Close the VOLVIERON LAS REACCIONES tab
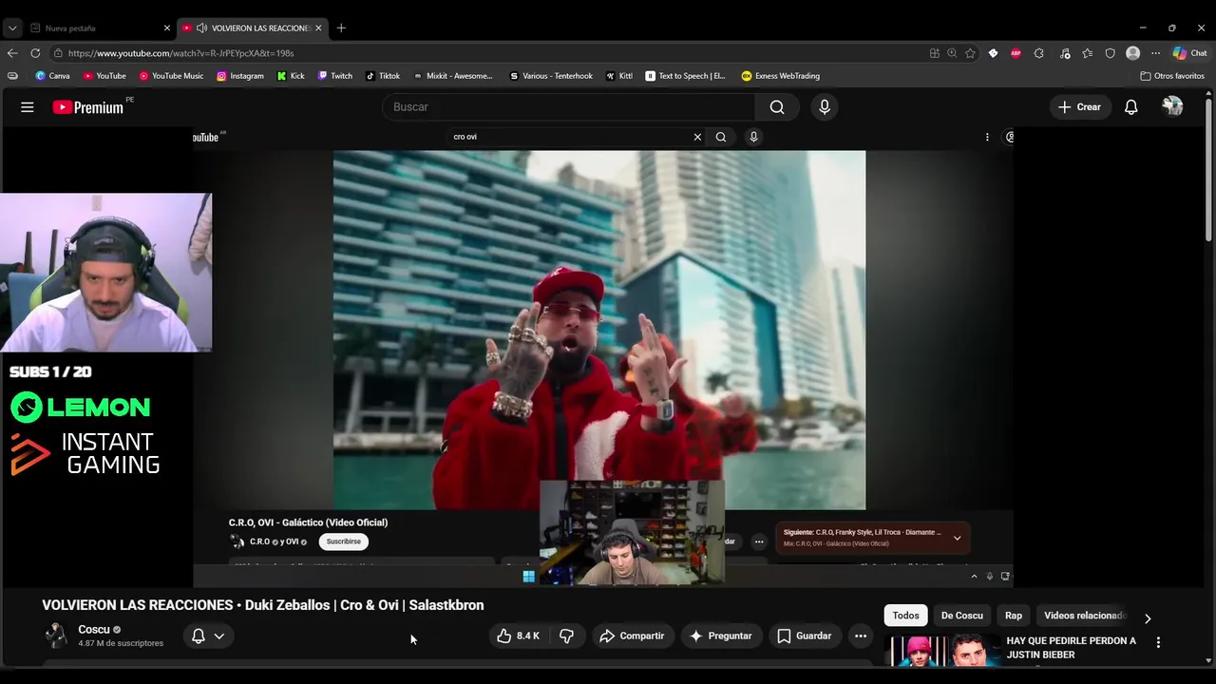 coord(318,28)
